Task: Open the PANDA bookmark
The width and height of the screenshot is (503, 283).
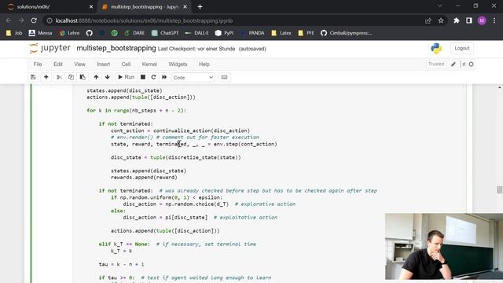Action: click(252, 33)
